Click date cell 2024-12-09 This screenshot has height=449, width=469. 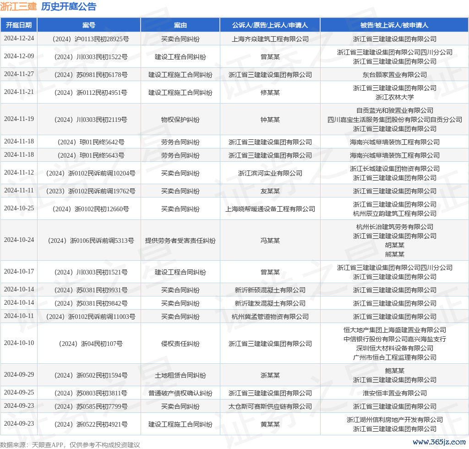(19, 56)
